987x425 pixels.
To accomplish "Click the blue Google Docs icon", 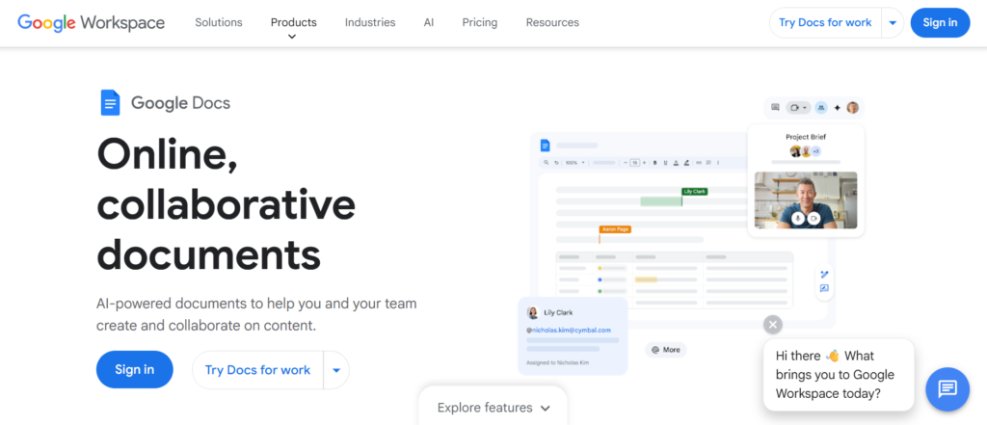I will pyautogui.click(x=111, y=102).
